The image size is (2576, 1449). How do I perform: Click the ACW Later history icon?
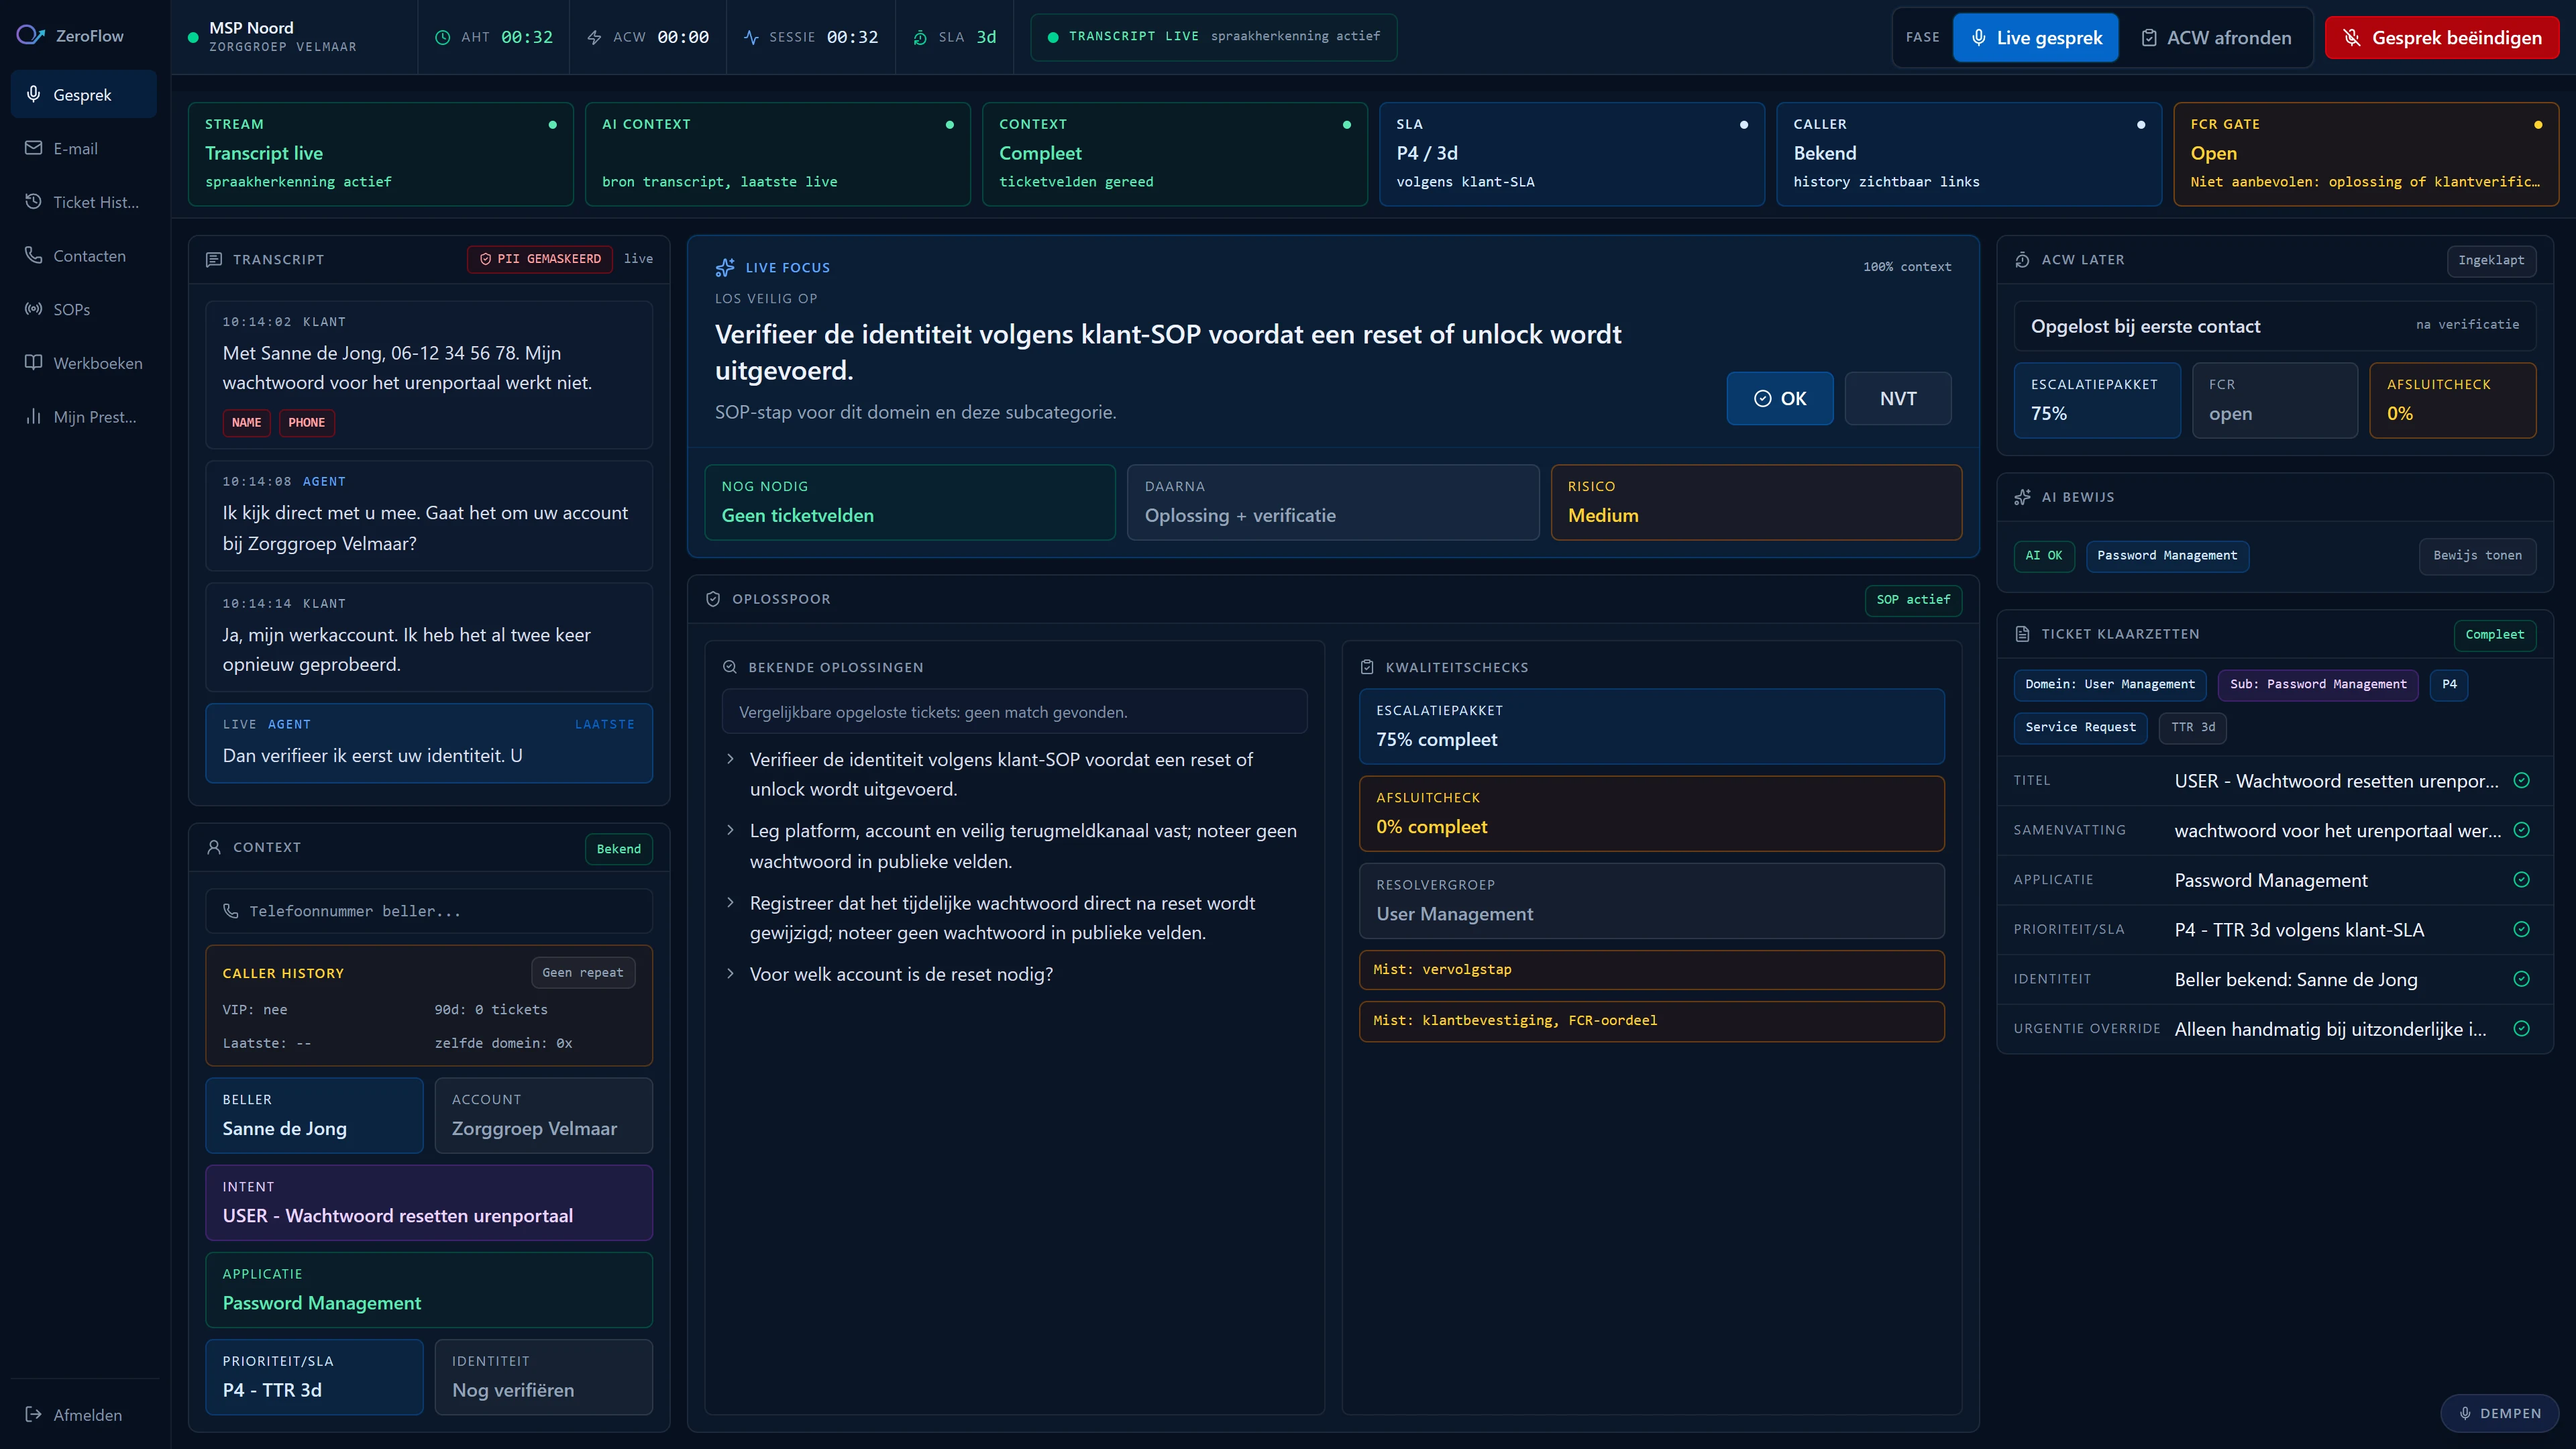(x=2022, y=259)
